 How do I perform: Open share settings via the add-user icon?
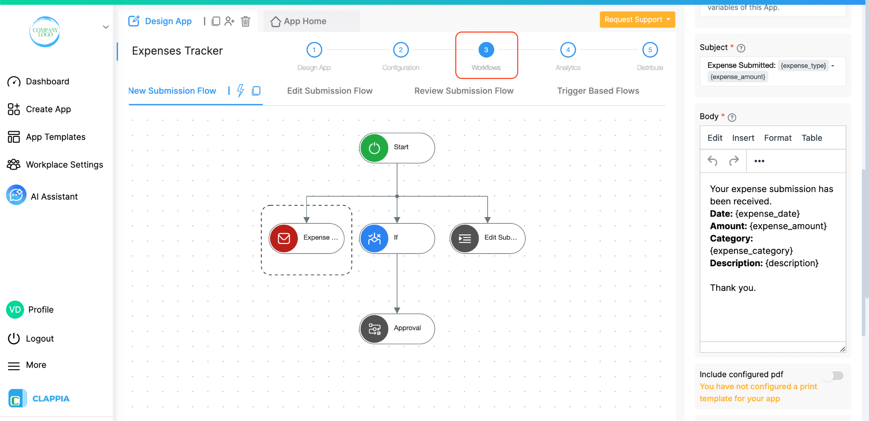[x=230, y=21]
